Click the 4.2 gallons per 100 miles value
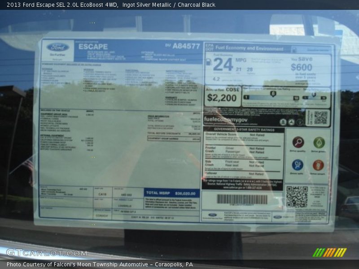This screenshot has width=359, height=269. [x=216, y=79]
